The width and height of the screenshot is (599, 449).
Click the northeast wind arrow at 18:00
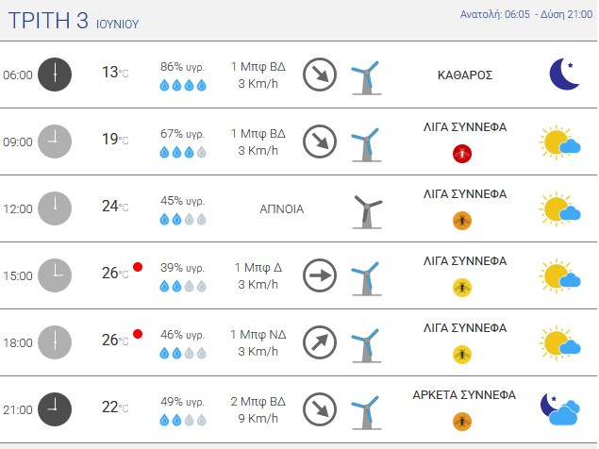[320, 342]
